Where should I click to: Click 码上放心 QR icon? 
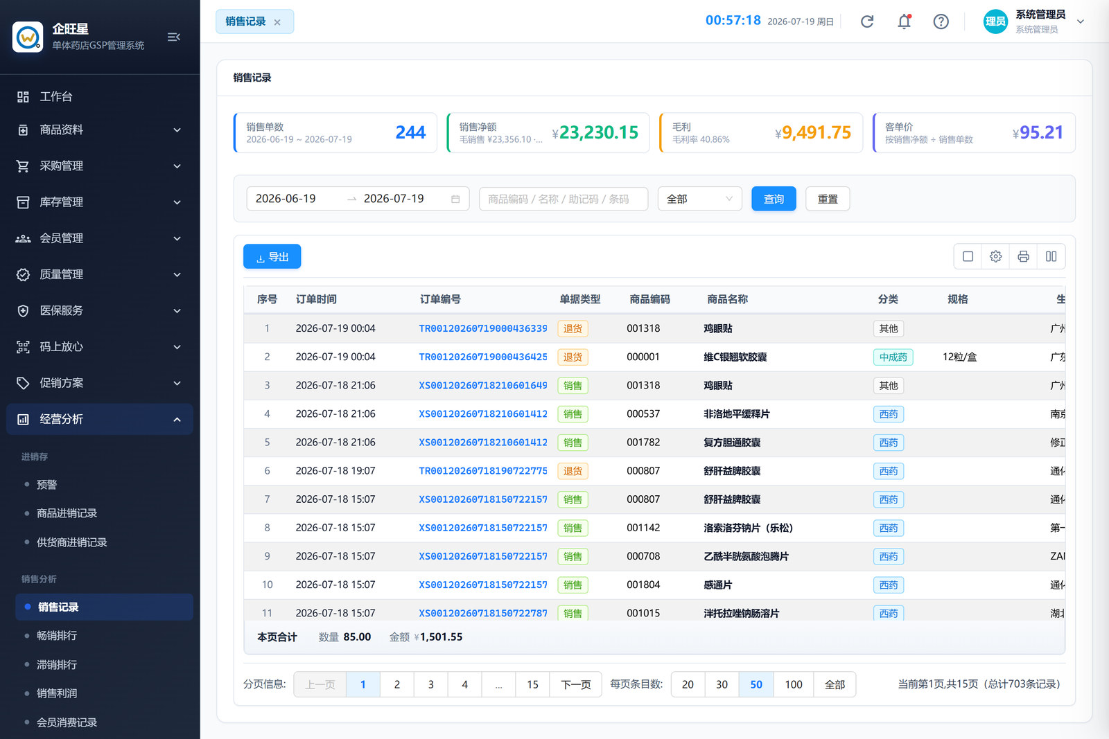pos(23,347)
